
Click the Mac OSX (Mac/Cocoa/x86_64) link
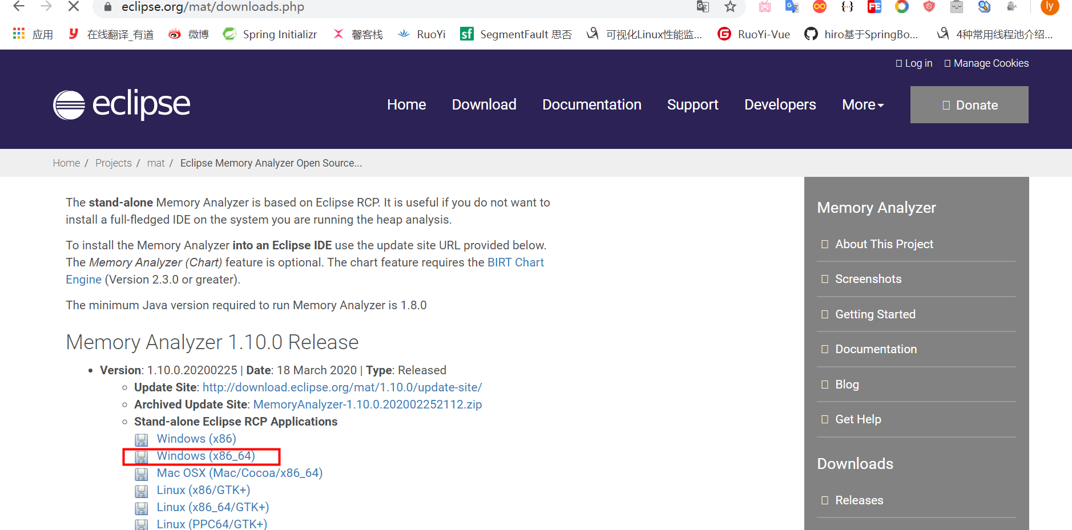[x=240, y=473]
